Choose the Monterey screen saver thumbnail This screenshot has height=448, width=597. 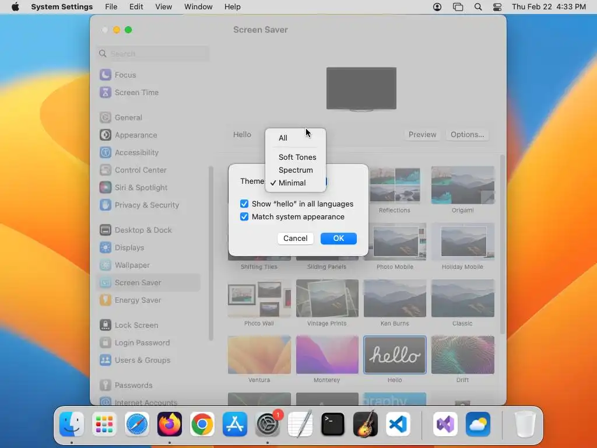[327, 355]
